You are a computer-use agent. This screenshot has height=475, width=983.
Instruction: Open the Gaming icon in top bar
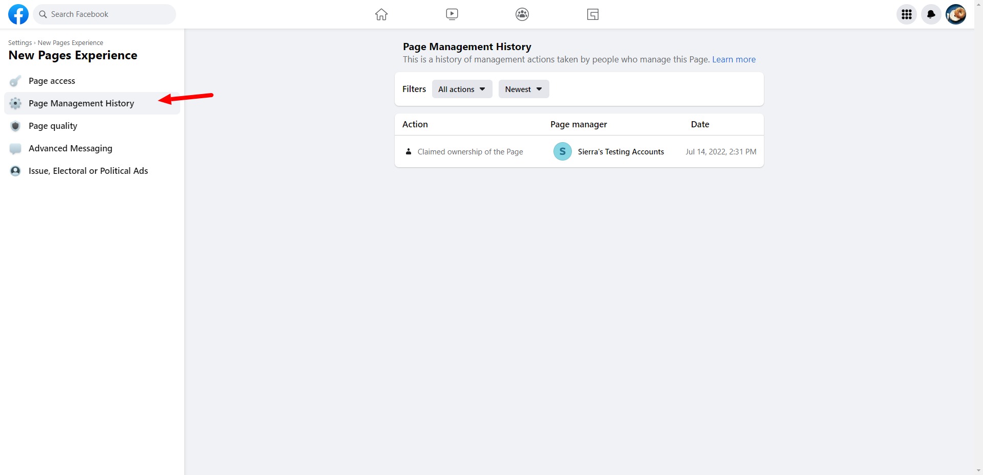point(592,14)
